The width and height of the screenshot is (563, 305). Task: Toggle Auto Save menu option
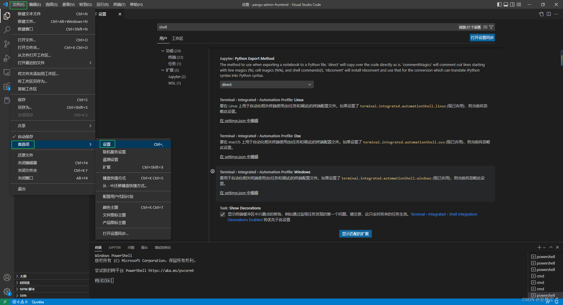point(53,137)
